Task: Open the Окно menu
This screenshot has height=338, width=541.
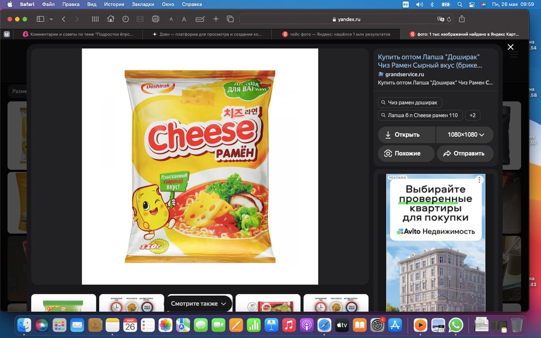Action: click(168, 4)
